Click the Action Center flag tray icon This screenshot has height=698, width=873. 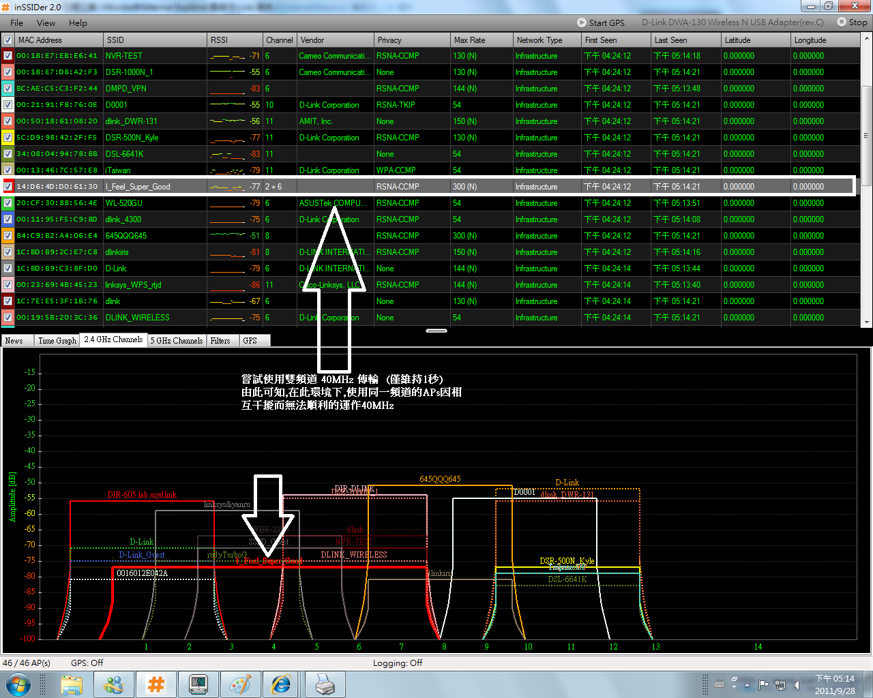click(763, 684)
